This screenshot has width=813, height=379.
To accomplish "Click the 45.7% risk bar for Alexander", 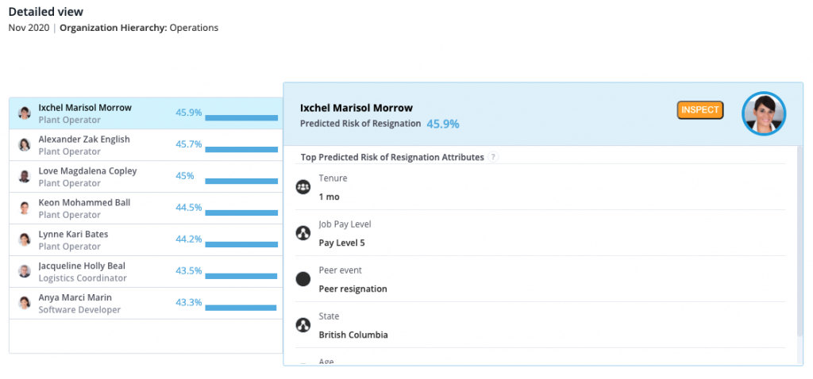I will point(241,150).
